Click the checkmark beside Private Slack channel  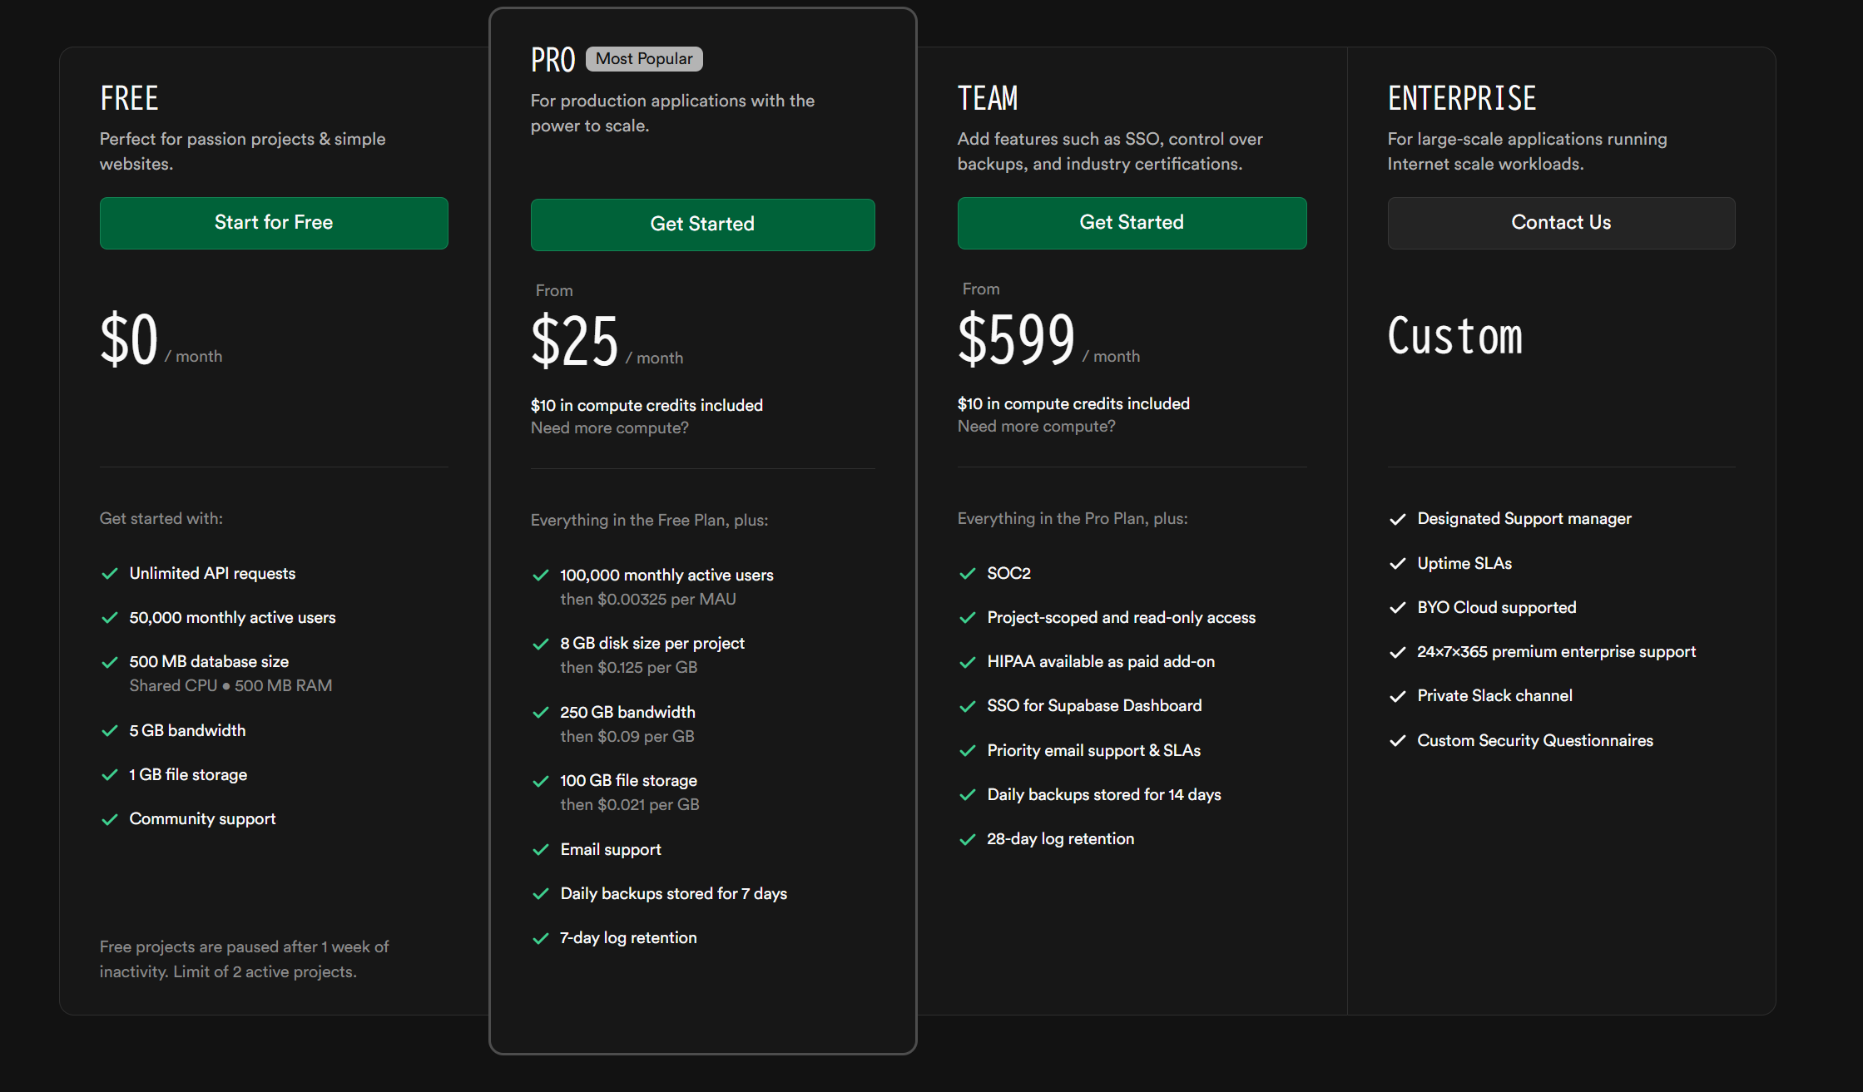[1398, 696]
